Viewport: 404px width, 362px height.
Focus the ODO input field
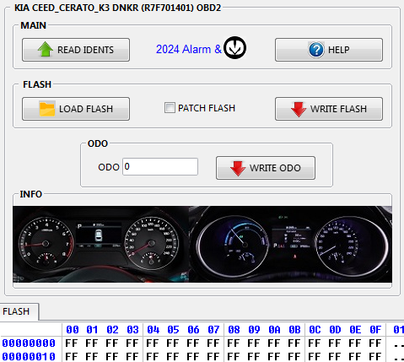click(x=160, y=166)
